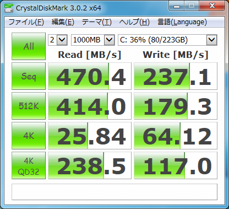This screenshot has width=229, height=209.
Task: Start the 4K benchmark test
Action: pos(29,136)
